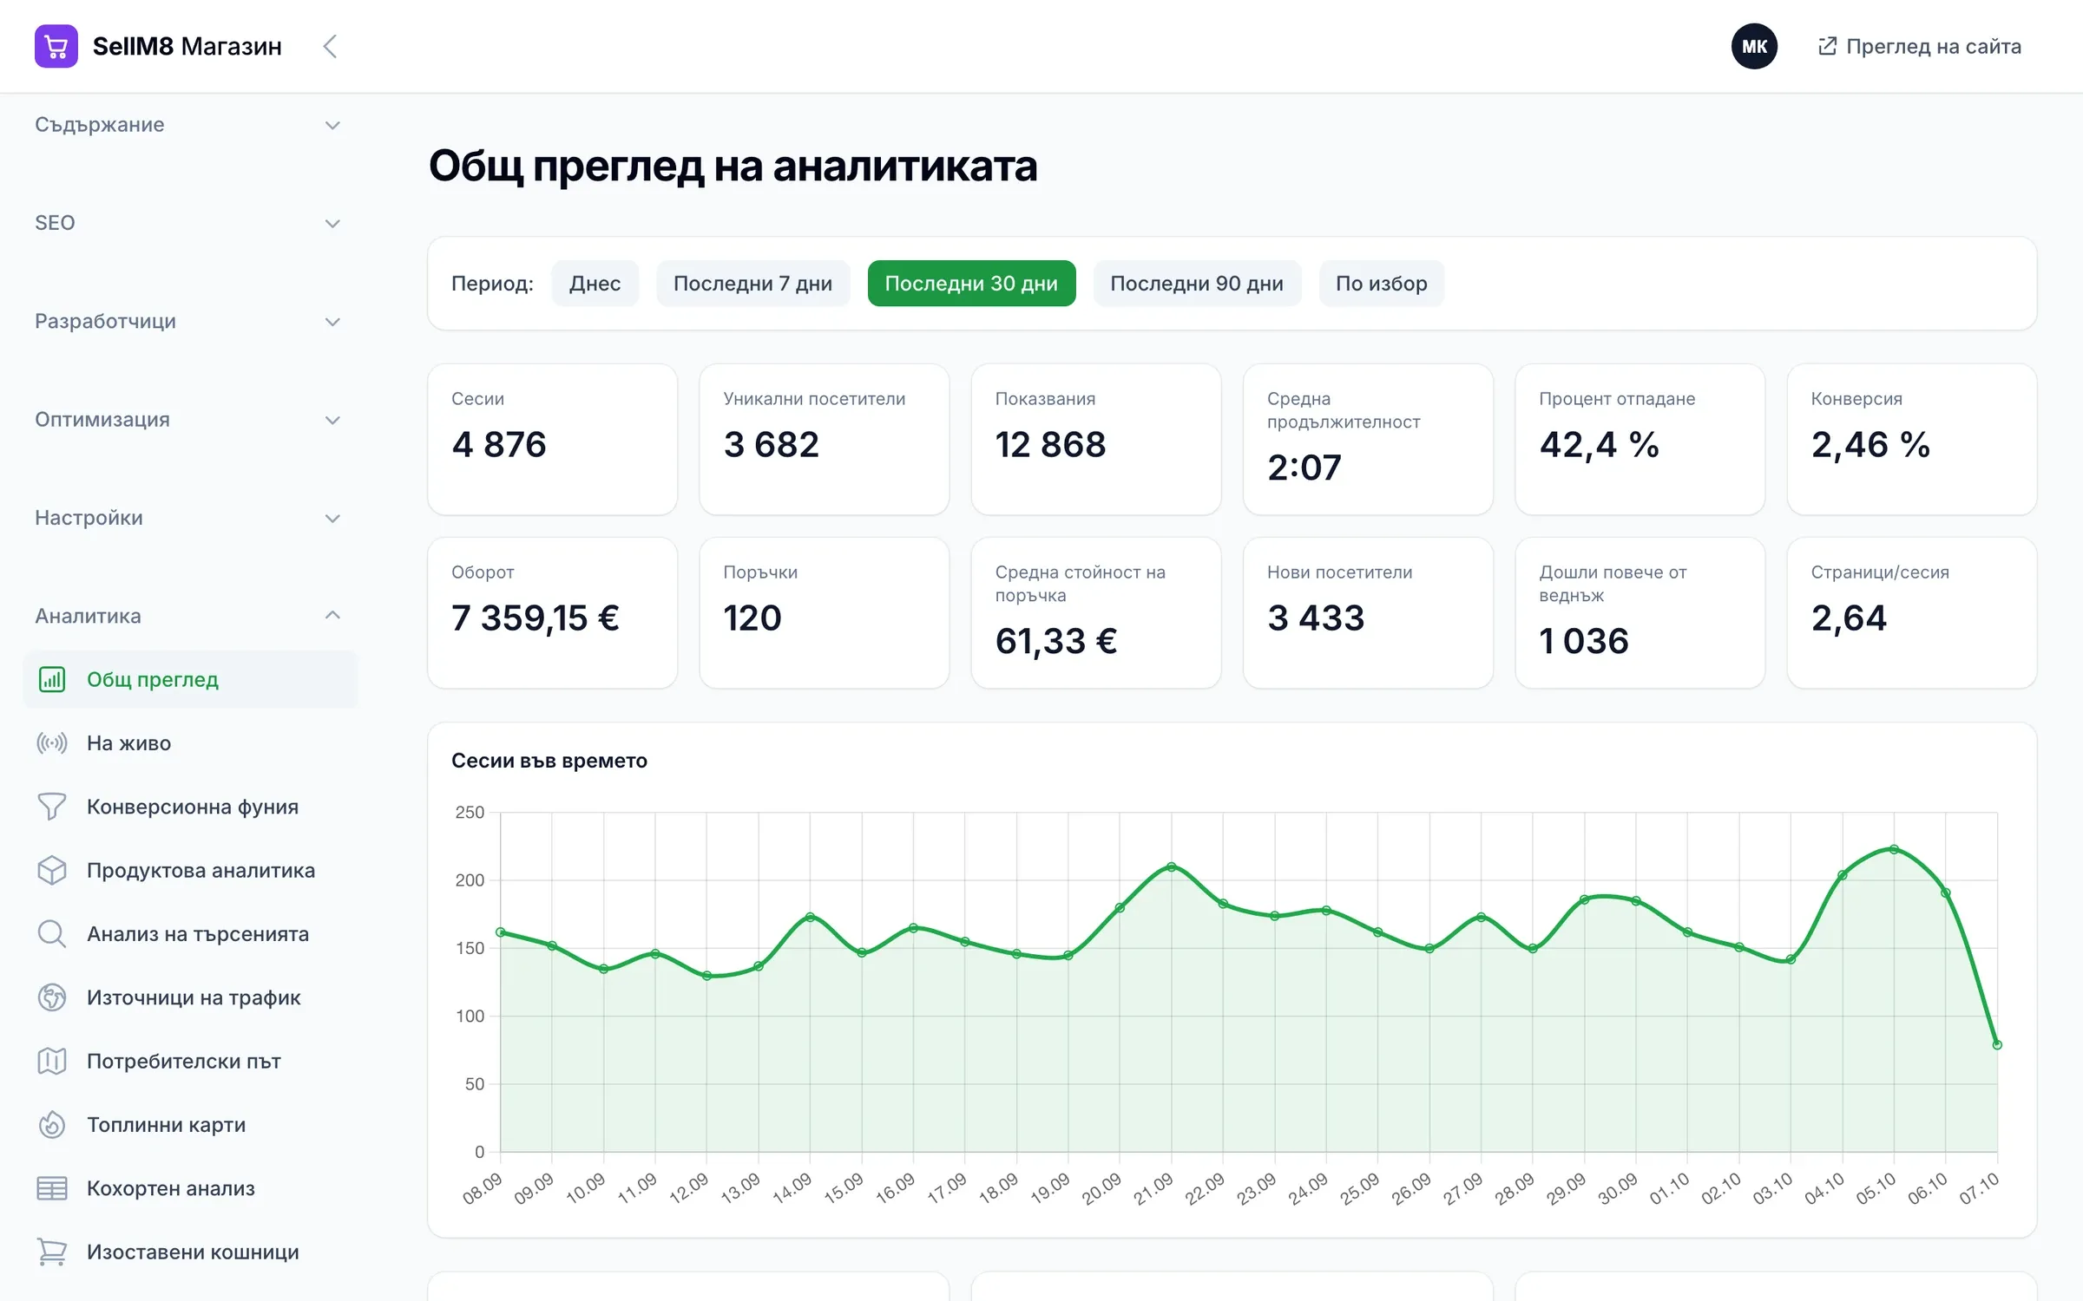The image size is (2083, 1301).
Task: Open Изоставени кошници page
Action: click(190, 1252)
